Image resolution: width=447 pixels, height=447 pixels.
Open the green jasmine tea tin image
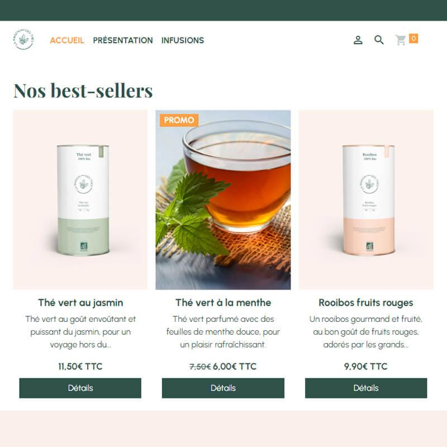pos(80,200)
